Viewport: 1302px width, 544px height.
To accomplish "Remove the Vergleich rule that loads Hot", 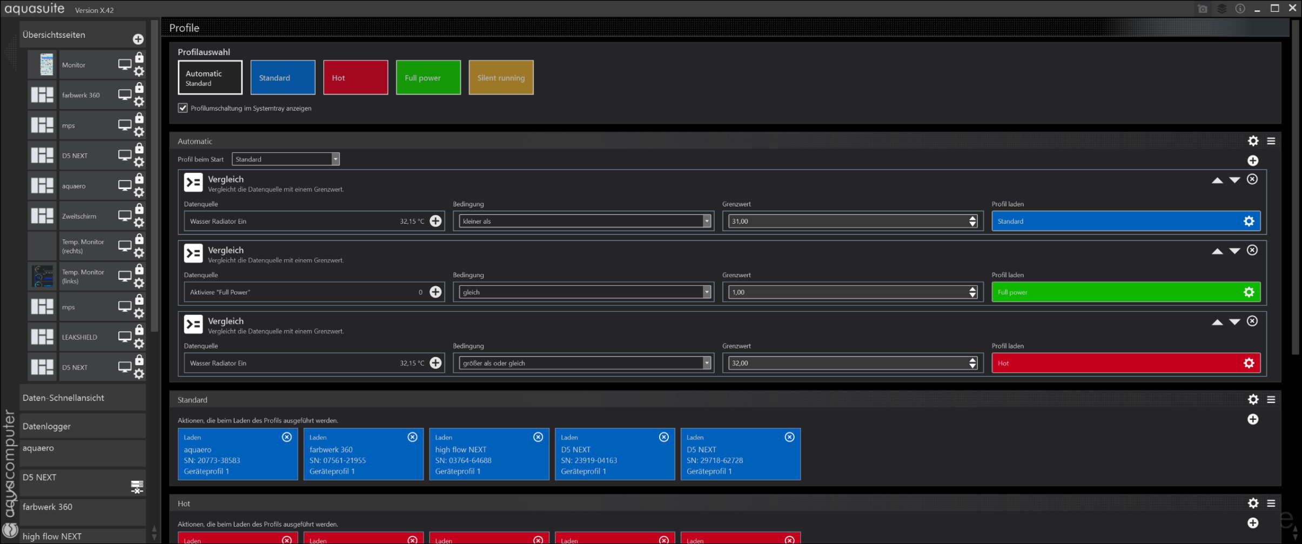I will pos(1252,321).
